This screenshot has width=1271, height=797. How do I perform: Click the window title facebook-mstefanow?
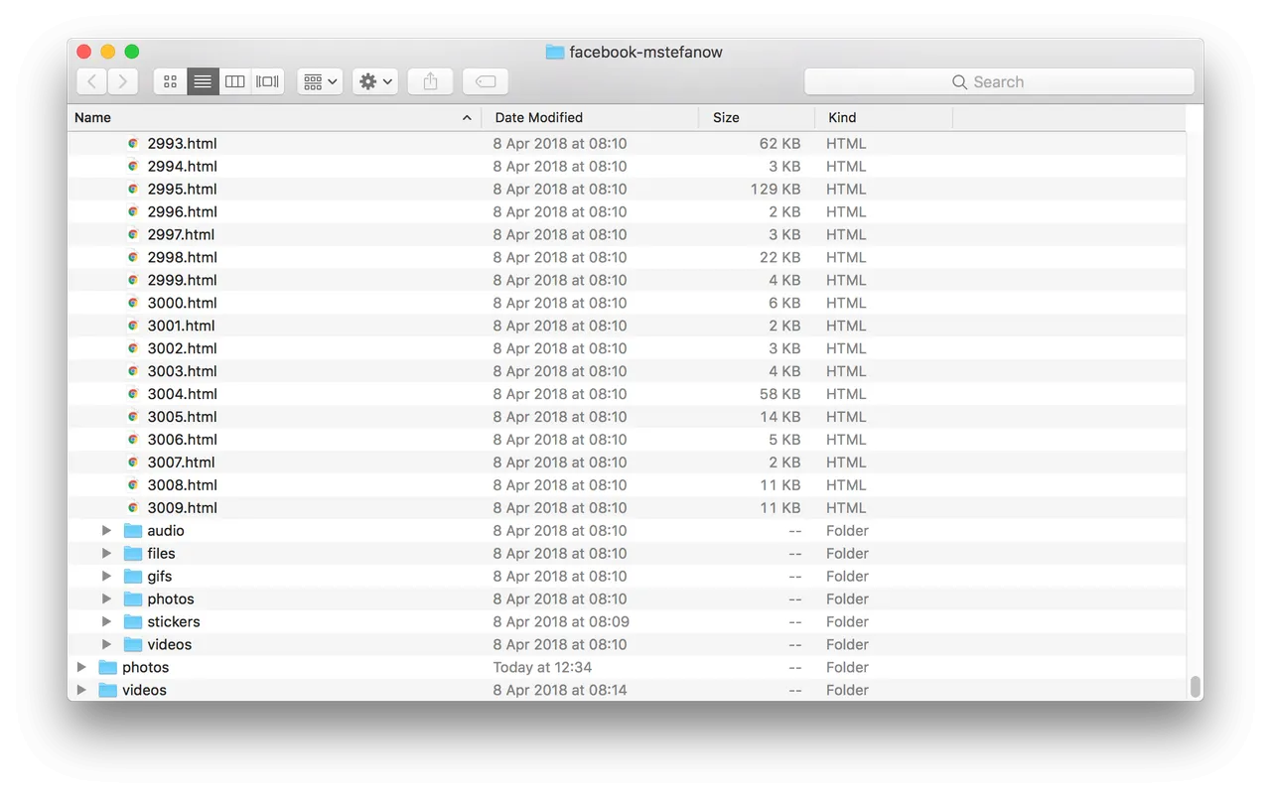[645, 52]
